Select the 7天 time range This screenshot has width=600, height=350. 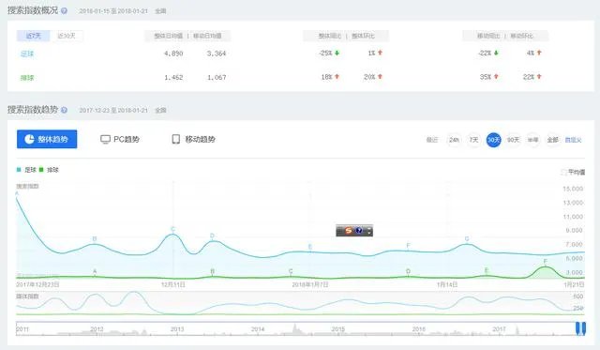(473, 140)
